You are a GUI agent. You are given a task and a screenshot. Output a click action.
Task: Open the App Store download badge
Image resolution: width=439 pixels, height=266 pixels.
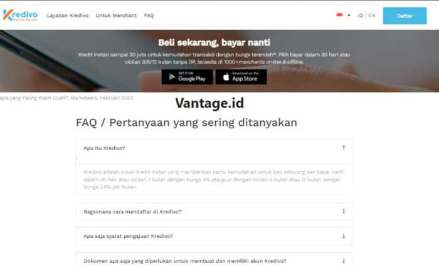[x=241, y=77]
